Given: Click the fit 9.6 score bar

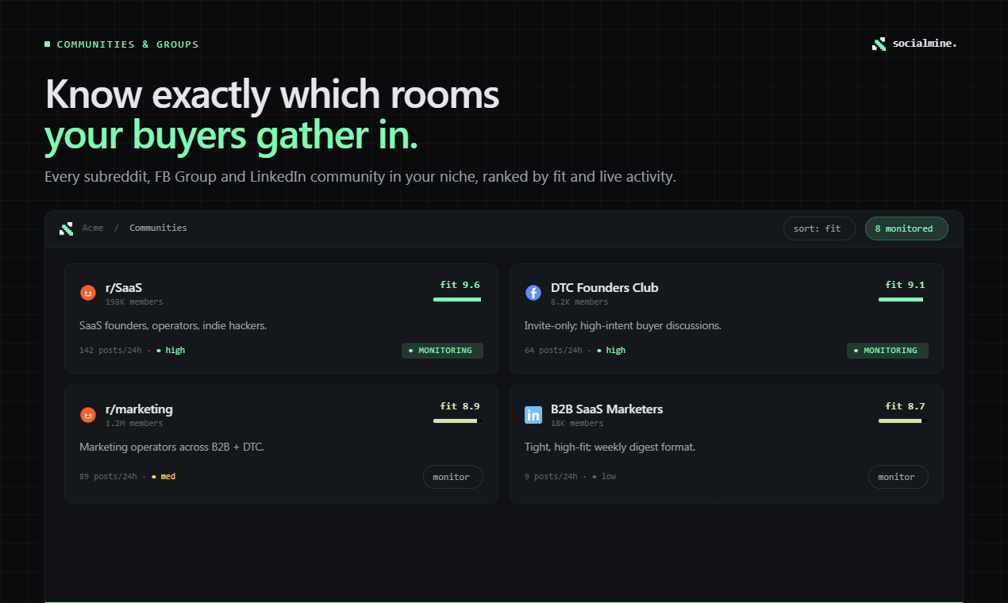Looking at the screenshot, I should (x=457, y=299).
